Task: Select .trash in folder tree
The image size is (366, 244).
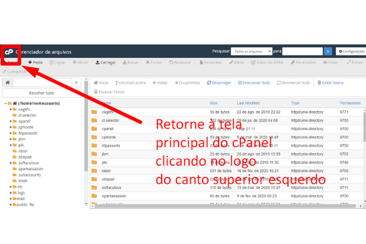Action: (23, 181)
